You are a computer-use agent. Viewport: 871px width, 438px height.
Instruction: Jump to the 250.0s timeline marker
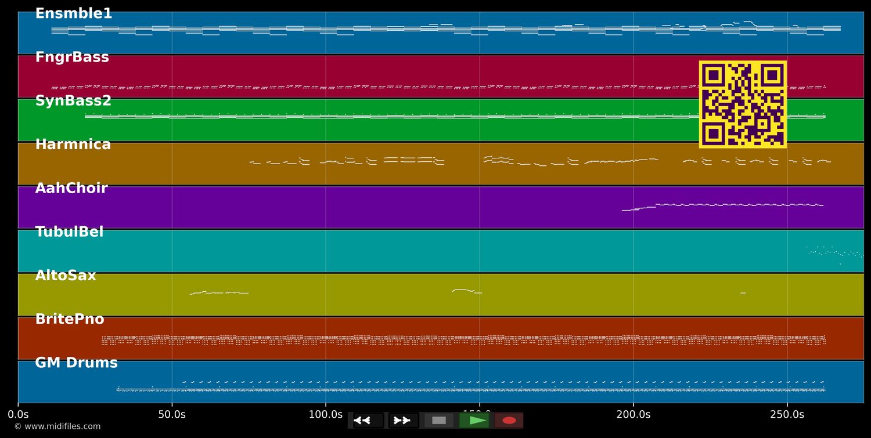(787, 415)
